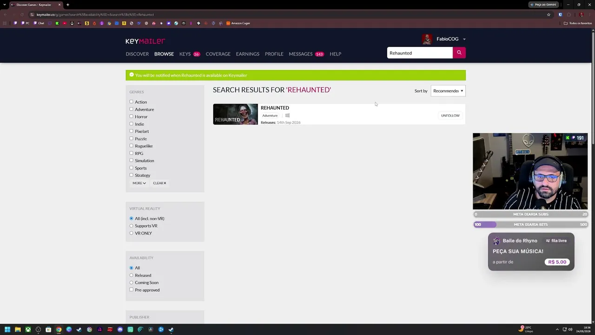Select the VR ONLY radio option
Viewport: 595px width, 335px height.
click(131, 233)
